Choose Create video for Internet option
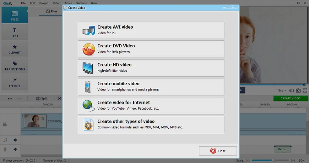The image size is (309, 163). coord(151,106)
